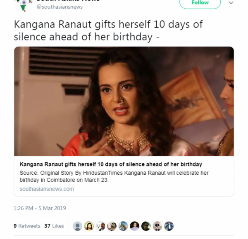
Task: Click the Kangana Ranaut article photo
Action: pos(124,101)
